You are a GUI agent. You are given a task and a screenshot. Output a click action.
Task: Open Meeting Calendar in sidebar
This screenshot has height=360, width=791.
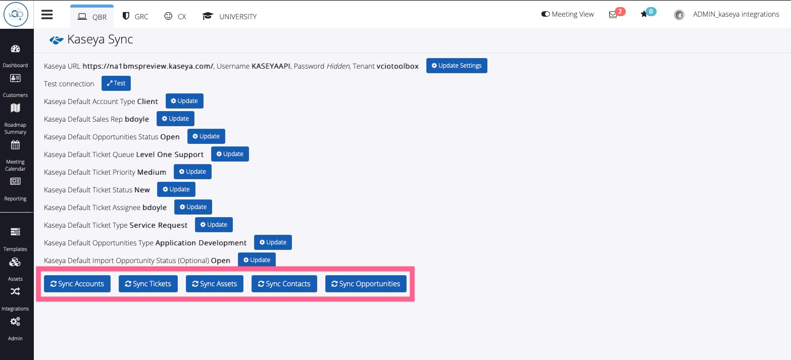tap(15, 156)
